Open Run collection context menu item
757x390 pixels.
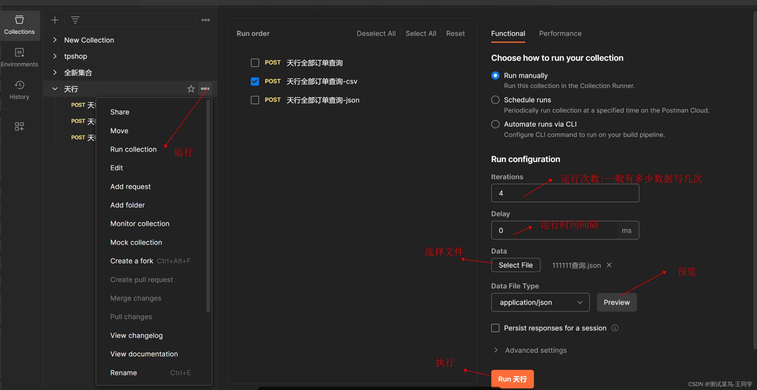point(133,149)
